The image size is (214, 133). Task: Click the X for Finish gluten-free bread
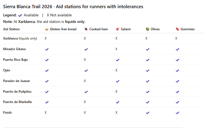(x=46, y=113)
